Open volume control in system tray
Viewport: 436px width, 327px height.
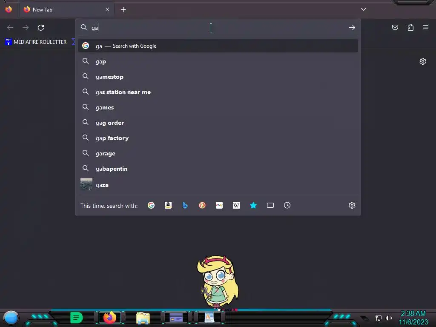(389, 318)
